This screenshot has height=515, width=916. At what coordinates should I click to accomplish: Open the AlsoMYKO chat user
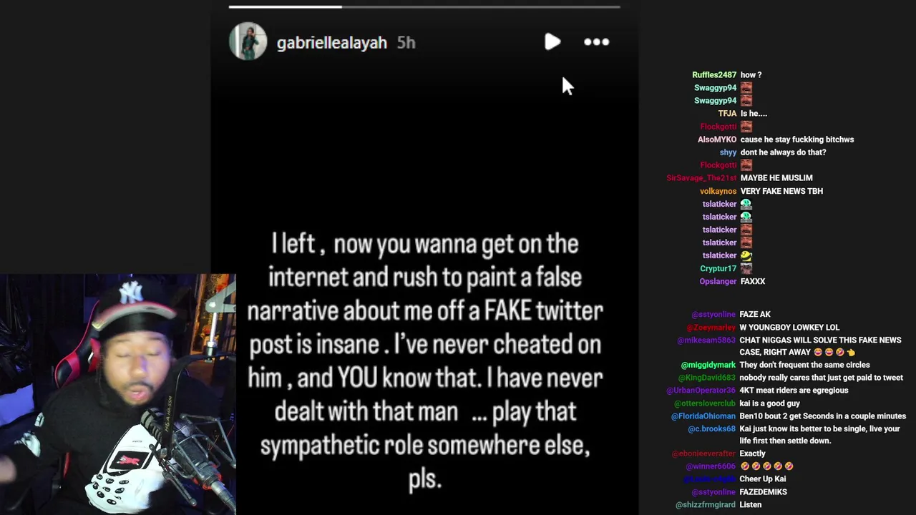717,139
